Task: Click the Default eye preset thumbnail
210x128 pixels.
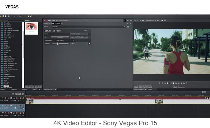Action: [x=31, y=28]
